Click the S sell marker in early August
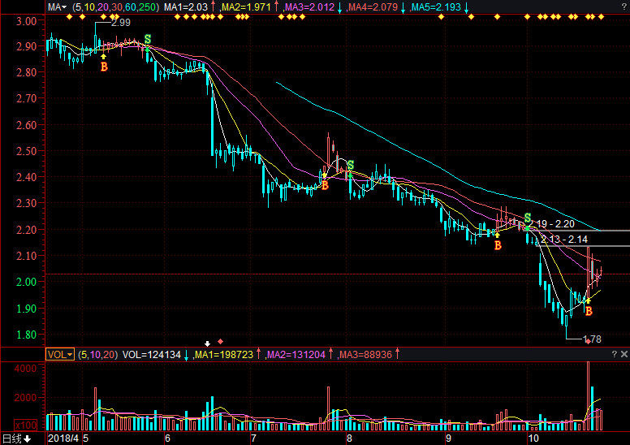Screen dimensions: 630x445 coord(351,165)
